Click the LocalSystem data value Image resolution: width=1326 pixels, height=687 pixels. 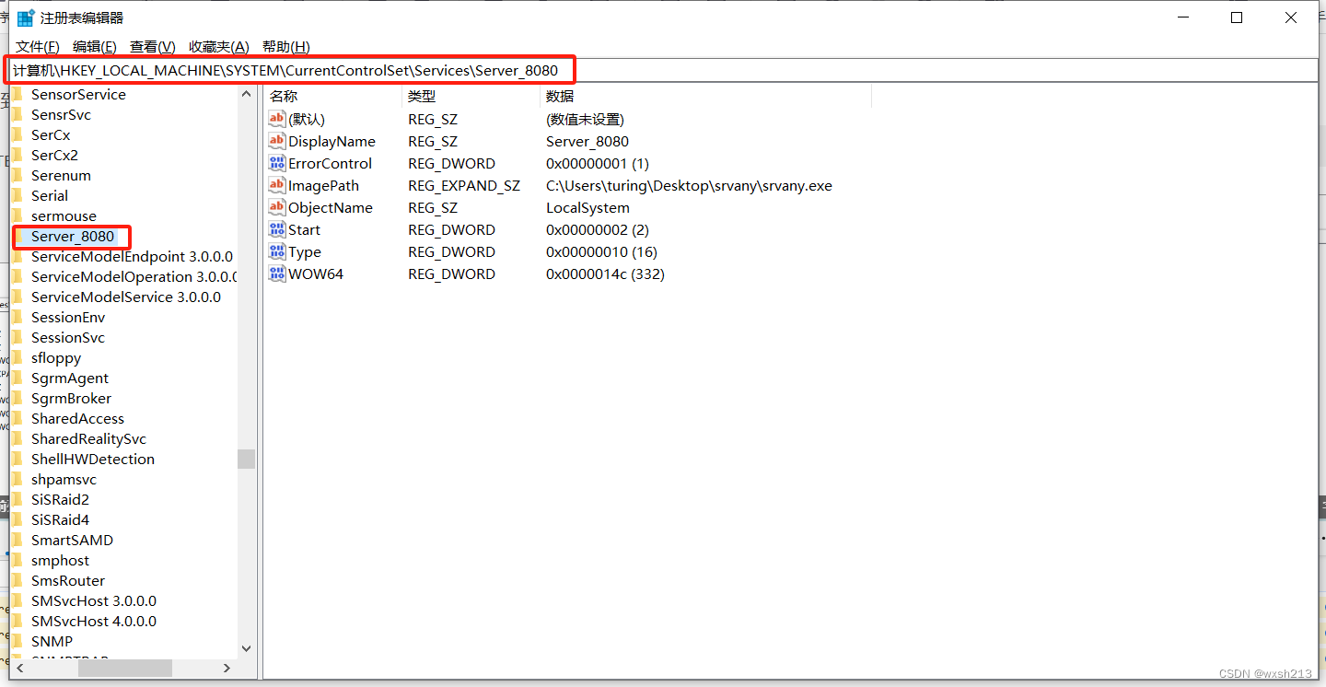[587, 207]
